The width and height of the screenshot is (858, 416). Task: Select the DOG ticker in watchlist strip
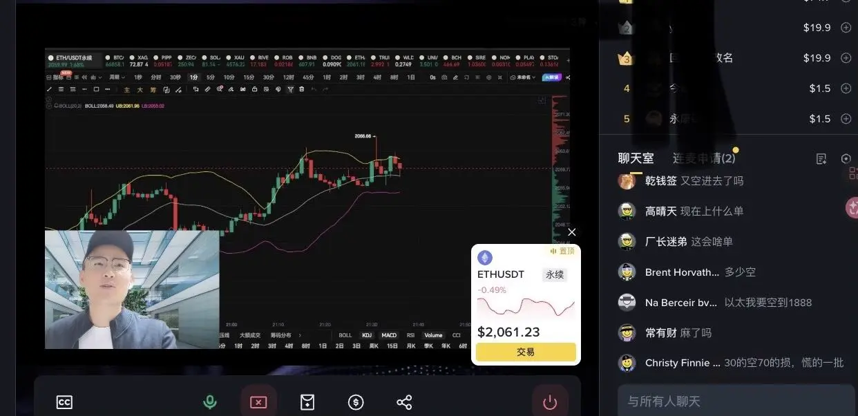[334, 60]
